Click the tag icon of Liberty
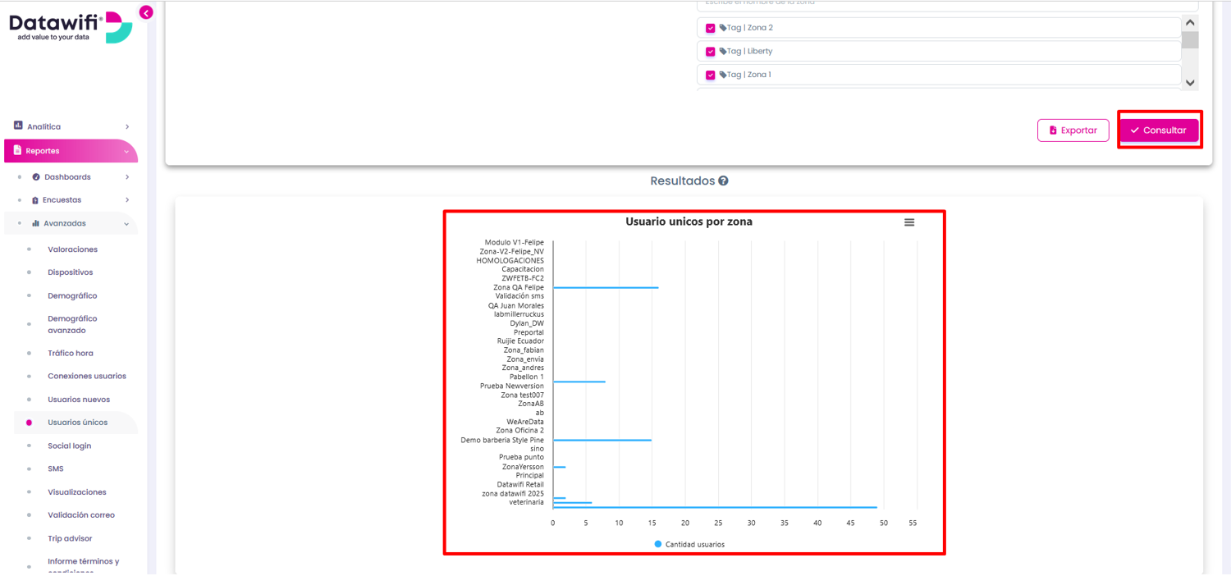 pos(723,51)
